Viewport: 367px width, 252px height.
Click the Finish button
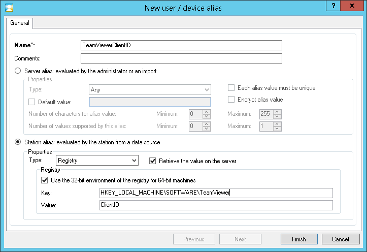(x=299, y=239)
